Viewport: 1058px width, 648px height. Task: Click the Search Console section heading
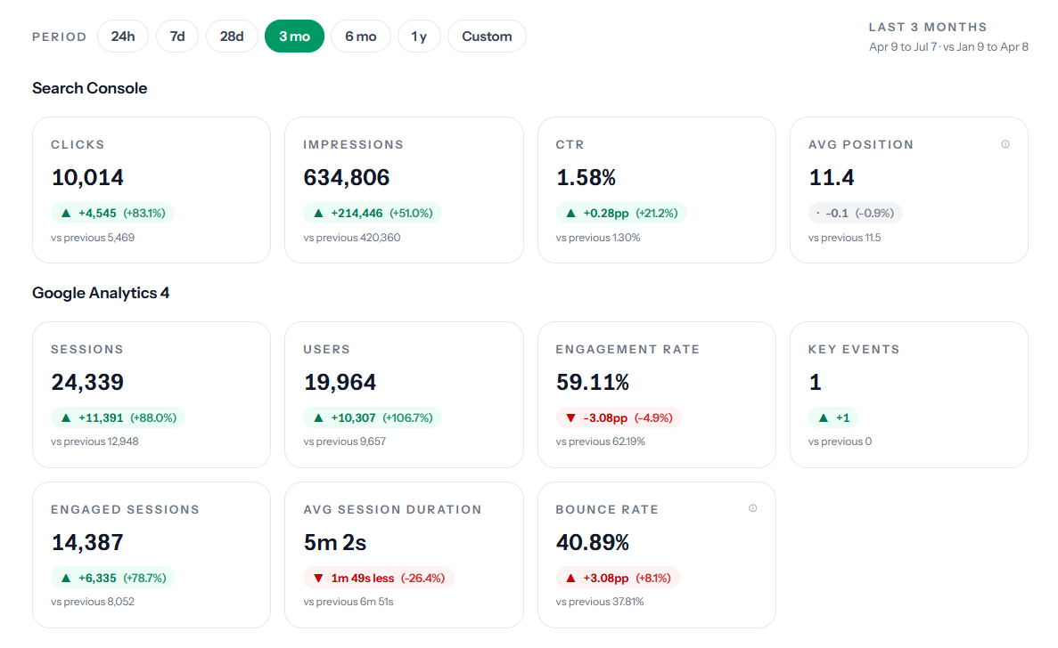pyautogui.click(x=90, y=88)
